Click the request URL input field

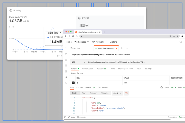coord(136,62)
